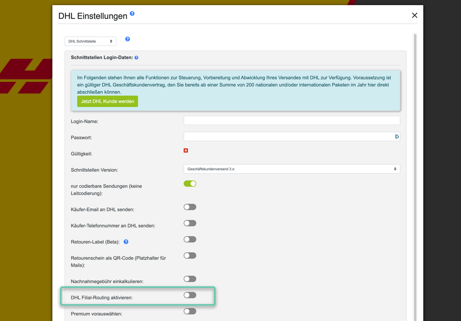Click the help icon beside DHL Einstellungen title
Image resolution: width=461 pixels, height=321 pixels.
132,14
